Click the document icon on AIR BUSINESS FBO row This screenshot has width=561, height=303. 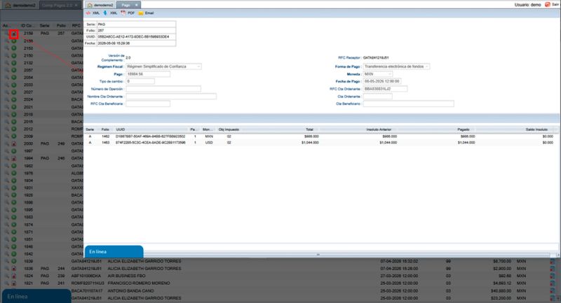click(x=553, y=276)
